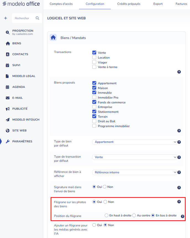Open Agenda calendar icon in sidebar
Image resolution: width=190 pixels, height=238 pixels.
pyautogui.click(x=7, y=87)
